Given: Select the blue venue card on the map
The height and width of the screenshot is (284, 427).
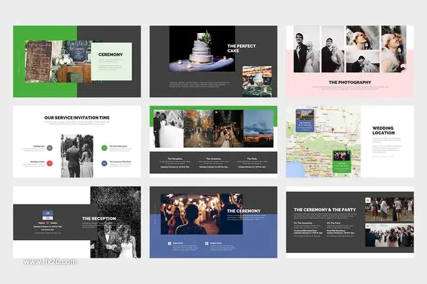Looking at the screenshot, I should (x=305, y=120).
